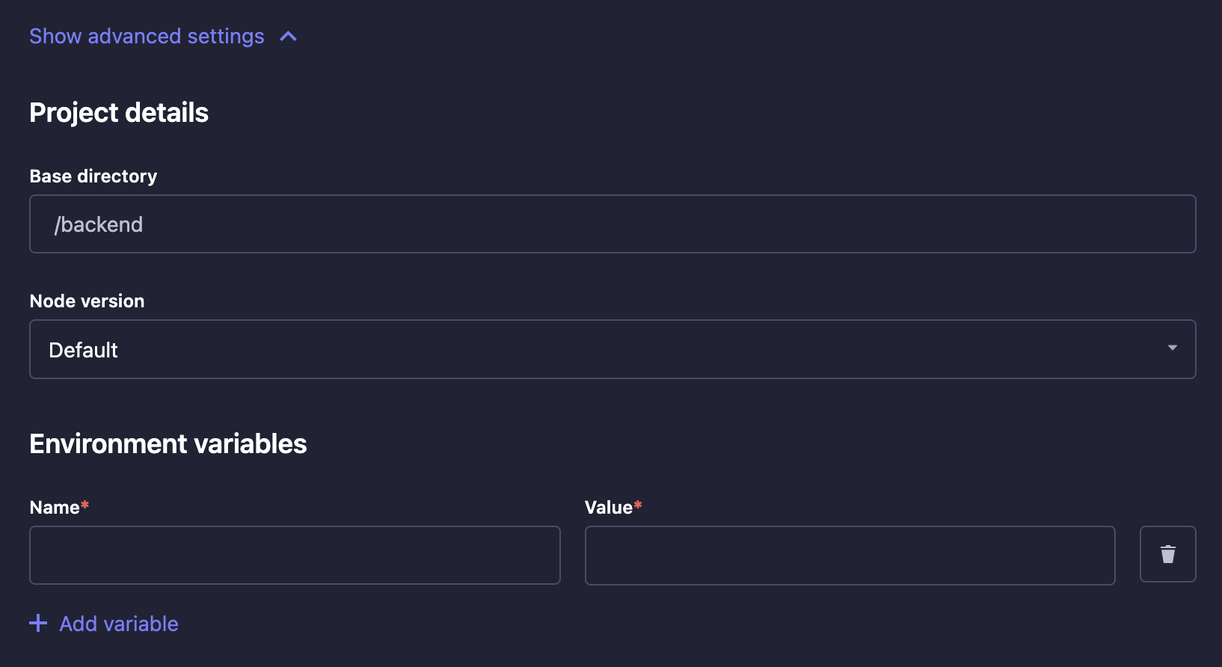Click the chevron beside Show advanced settings
The image size is (1222, 667).
click(288, 36)
